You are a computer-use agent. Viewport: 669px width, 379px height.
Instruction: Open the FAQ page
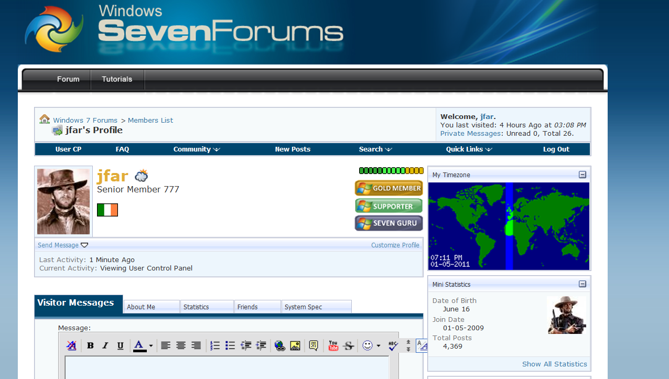point(122,149)
